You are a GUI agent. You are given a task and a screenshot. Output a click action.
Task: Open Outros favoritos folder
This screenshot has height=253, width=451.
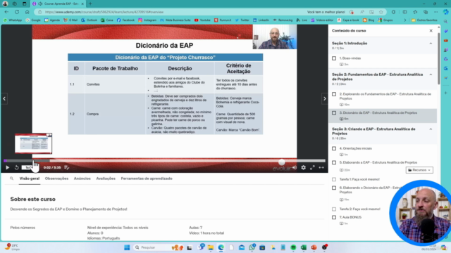424,20
